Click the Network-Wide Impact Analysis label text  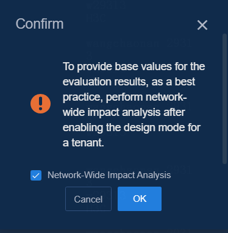pos(109,175)
